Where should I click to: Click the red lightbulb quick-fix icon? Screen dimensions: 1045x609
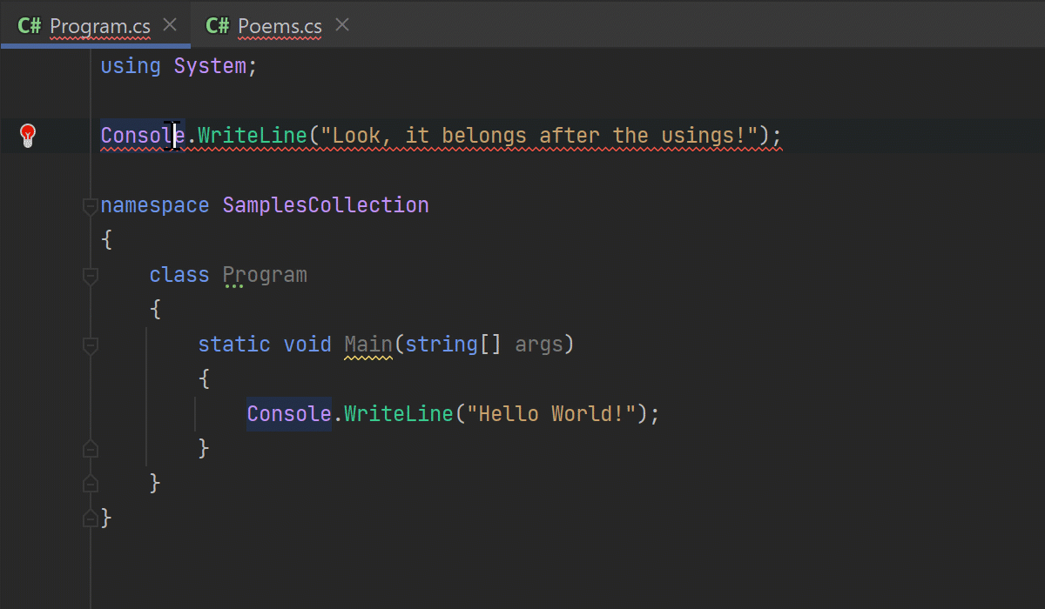(28, 136)
